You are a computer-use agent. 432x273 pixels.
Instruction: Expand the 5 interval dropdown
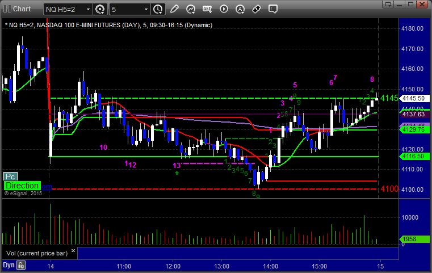coord(146,10)
